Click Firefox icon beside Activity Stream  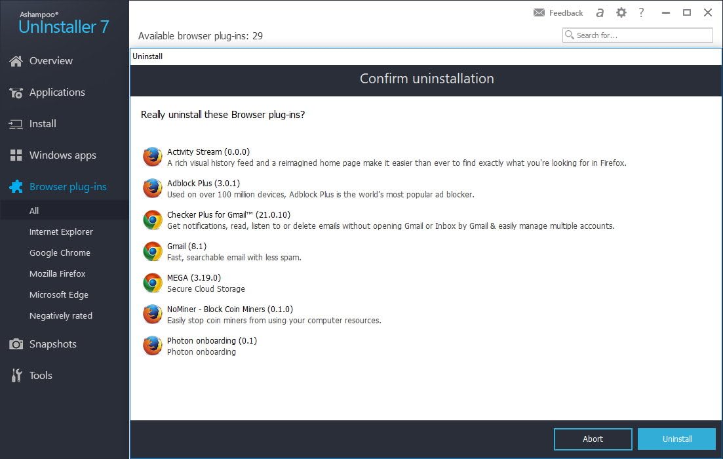[152, 157]
